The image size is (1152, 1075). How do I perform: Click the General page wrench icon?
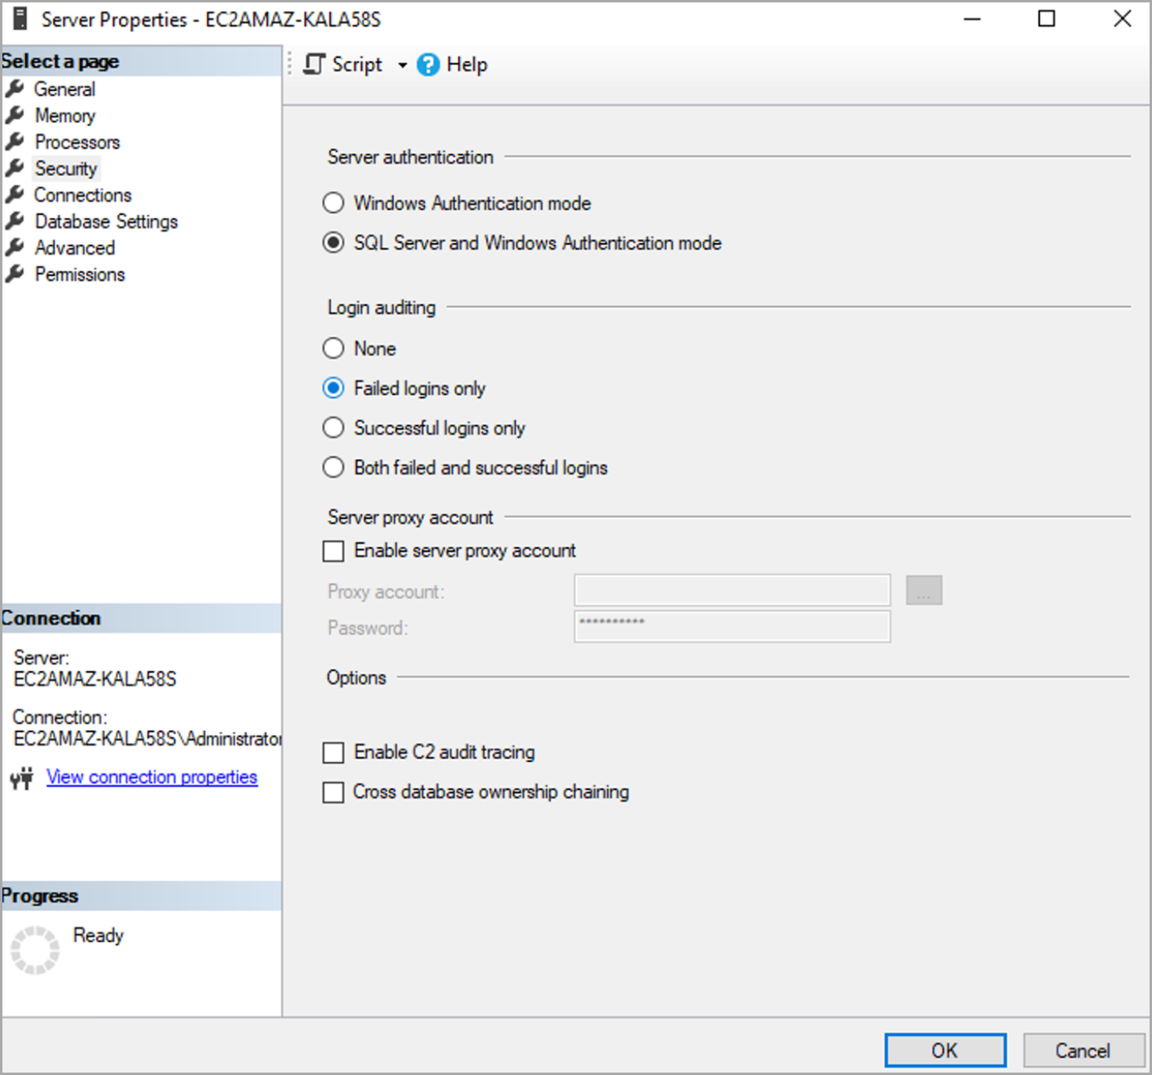coord(14,89)
